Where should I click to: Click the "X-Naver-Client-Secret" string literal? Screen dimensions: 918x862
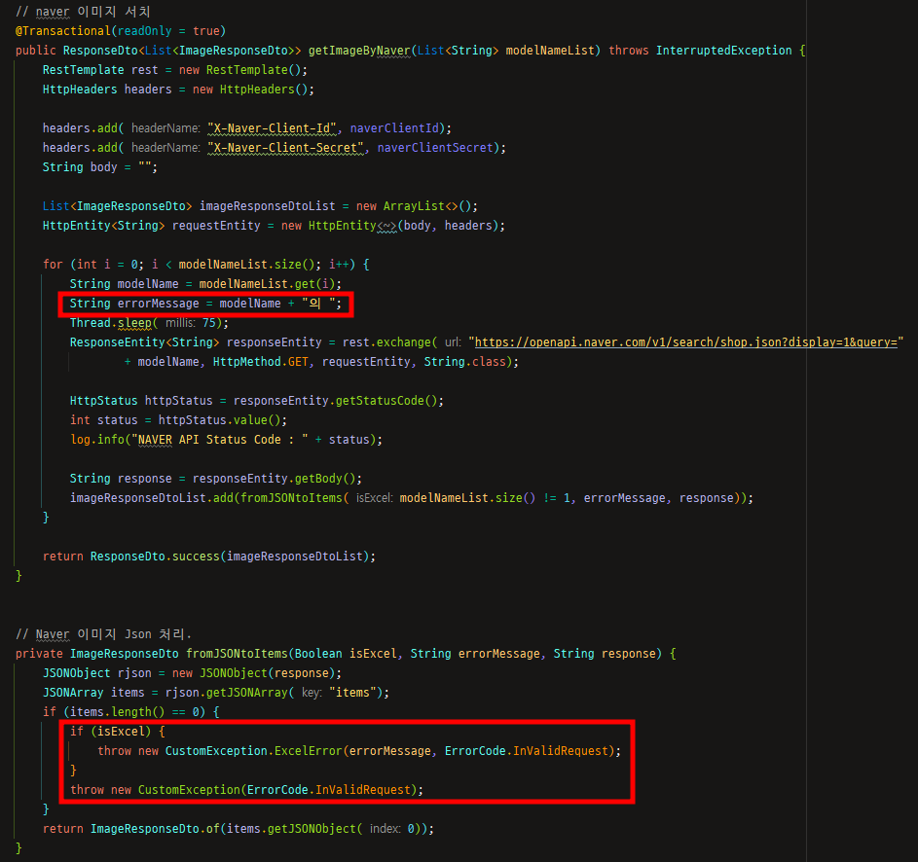[285, 148]
